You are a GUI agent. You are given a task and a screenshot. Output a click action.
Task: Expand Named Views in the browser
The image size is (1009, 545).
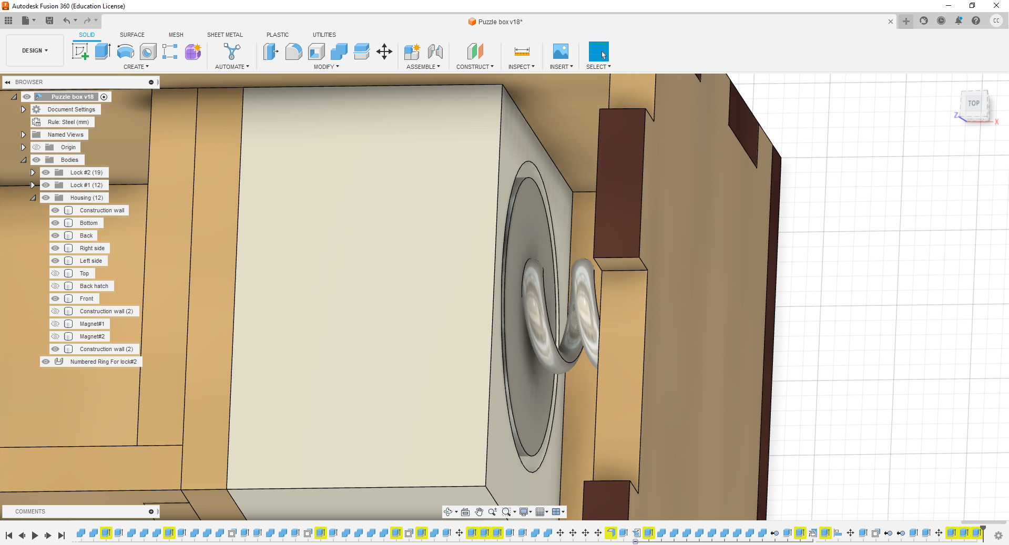point(23,135)
